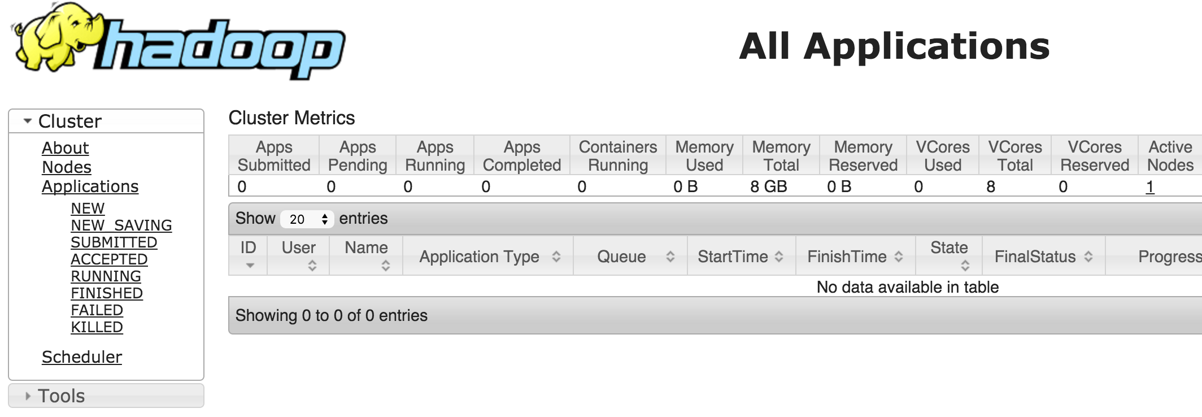The height and width of the screenshot is (417, 1202).
Task: Collapse the Cluster sidebar section
Action: (x=27, y=121)
